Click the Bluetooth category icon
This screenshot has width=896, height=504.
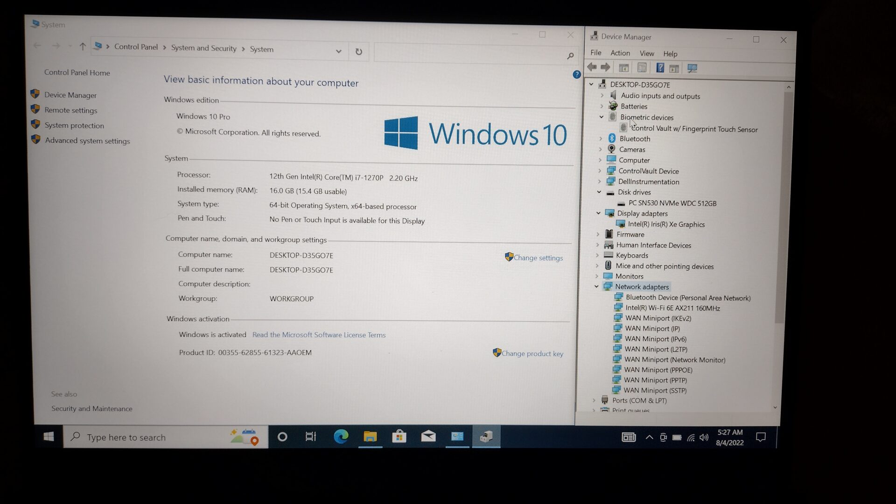[612, 138]
